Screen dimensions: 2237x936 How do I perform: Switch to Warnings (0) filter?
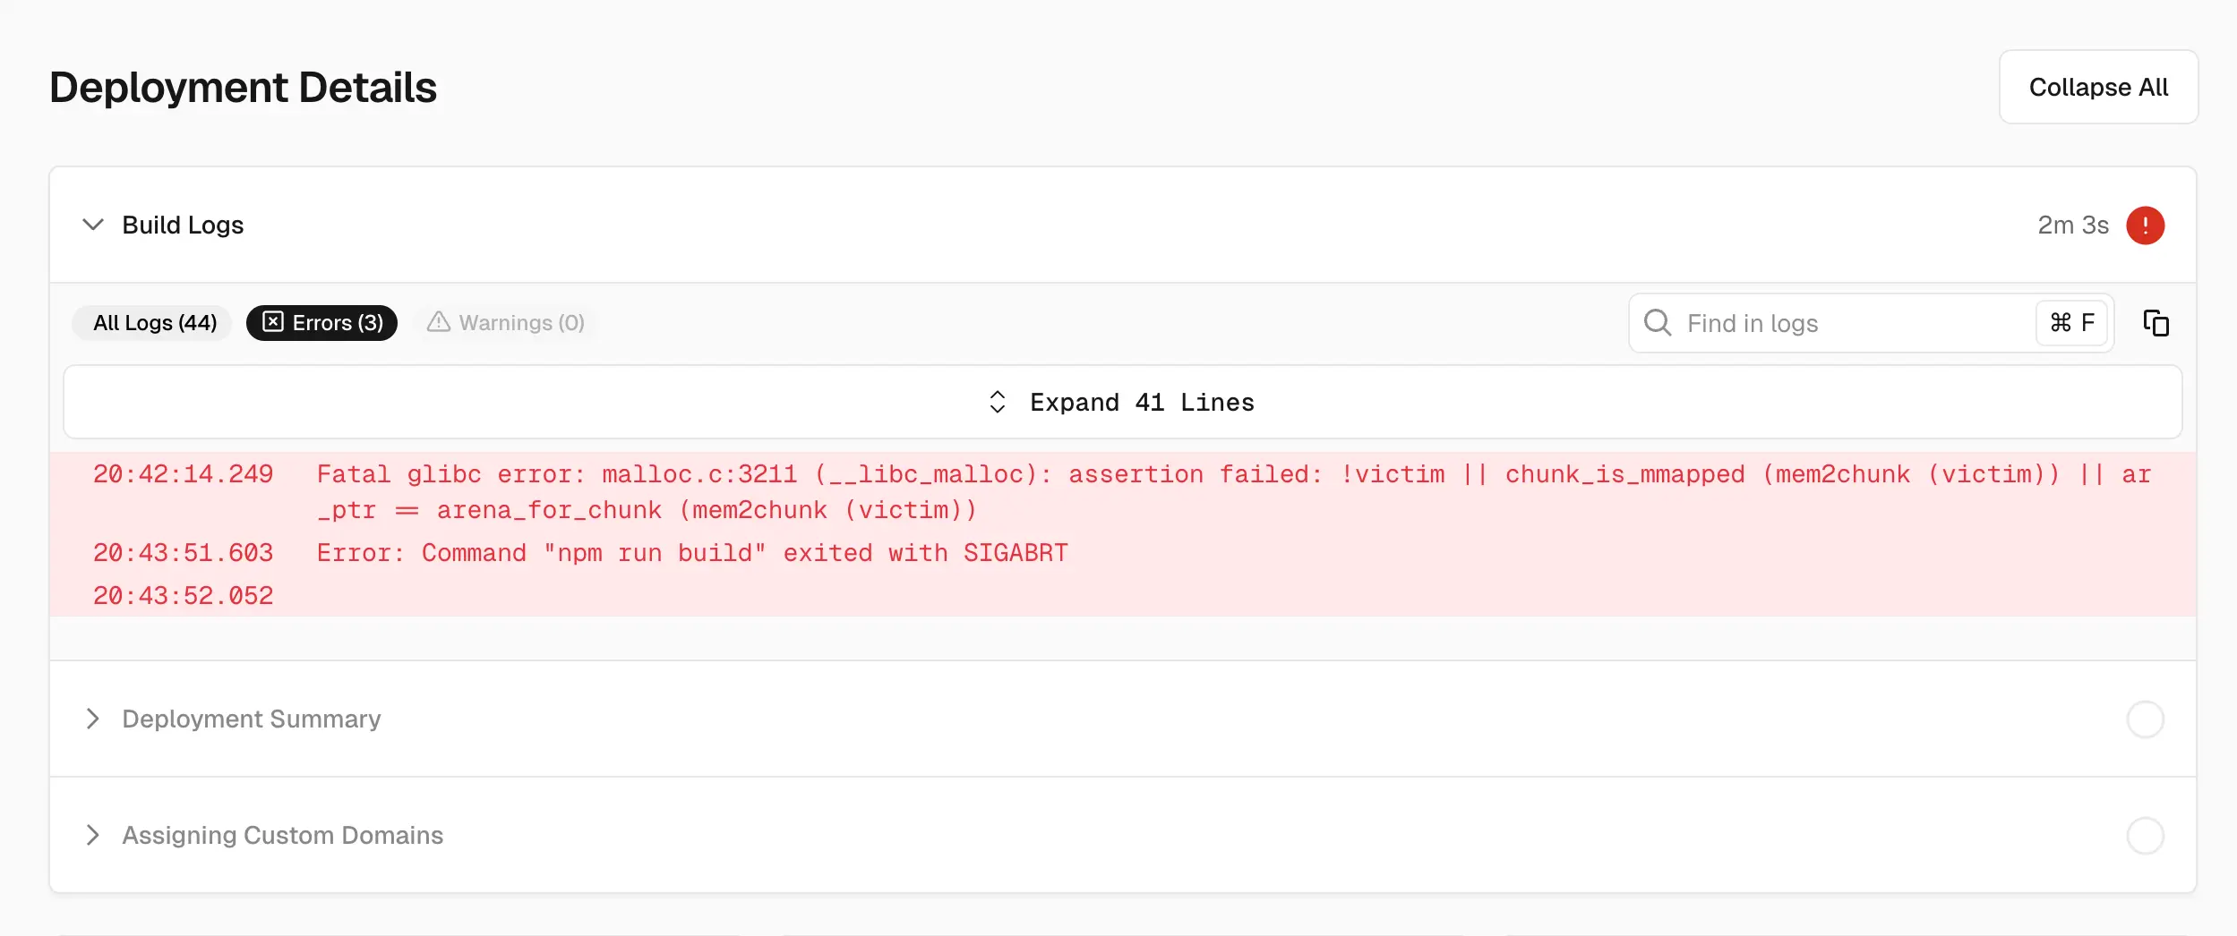pyautogui.click(x=507, y=323)
